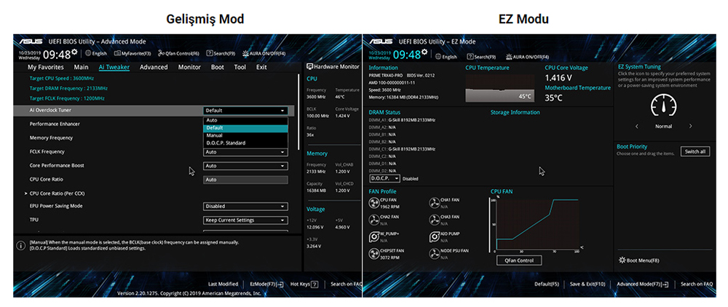
Task: Click the W_PUMP+ pump icon
Action: coord(373,237)
